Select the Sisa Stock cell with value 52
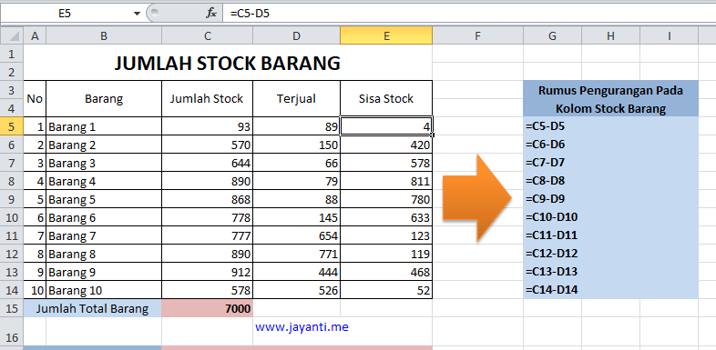716x350 pixels. click(x=386, y=290)
